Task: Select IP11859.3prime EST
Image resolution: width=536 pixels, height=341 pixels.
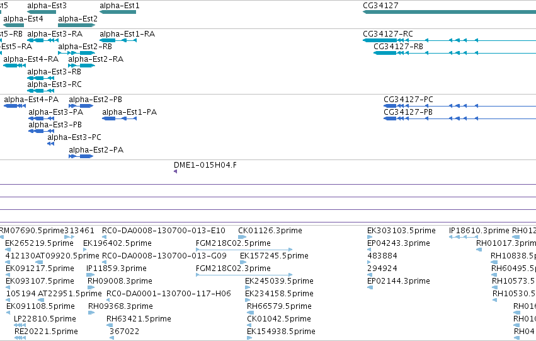Action: (90, 274)
